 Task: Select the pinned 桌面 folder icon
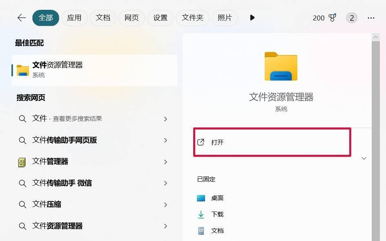tap(201, 198)
